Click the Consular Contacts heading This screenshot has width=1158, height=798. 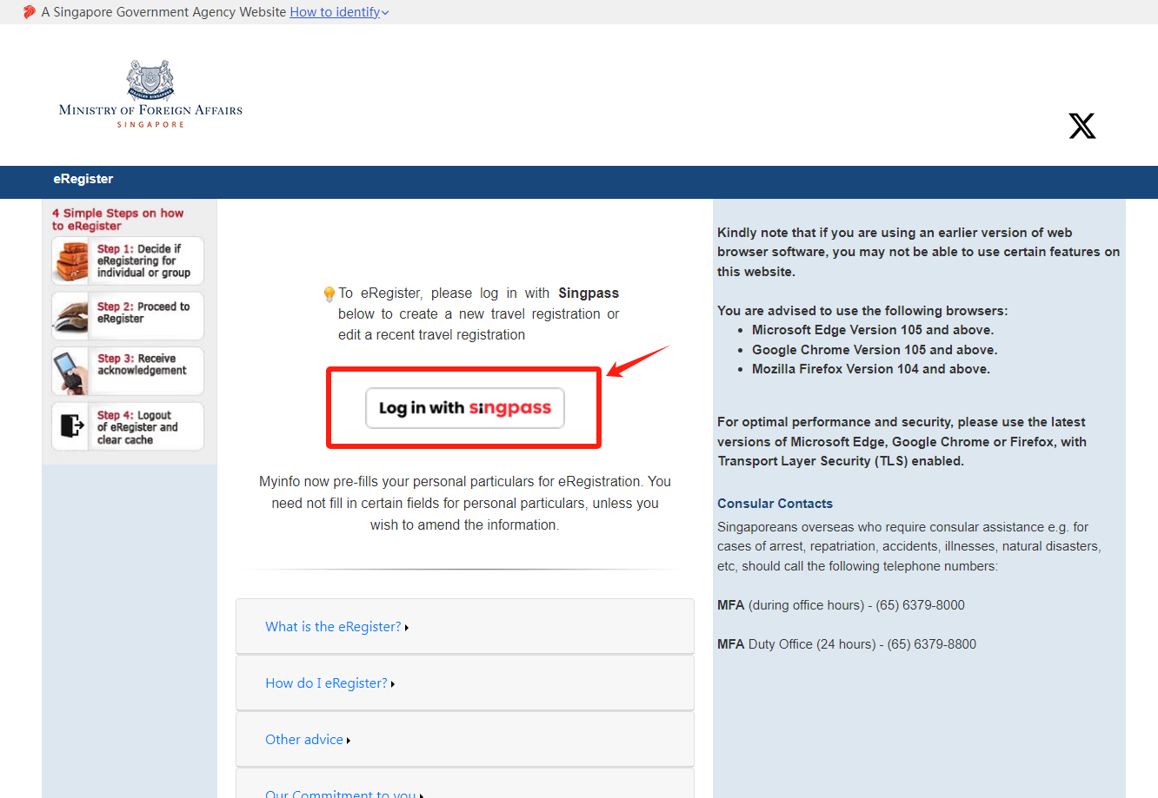pyautogui.click(x=775, y=504)
